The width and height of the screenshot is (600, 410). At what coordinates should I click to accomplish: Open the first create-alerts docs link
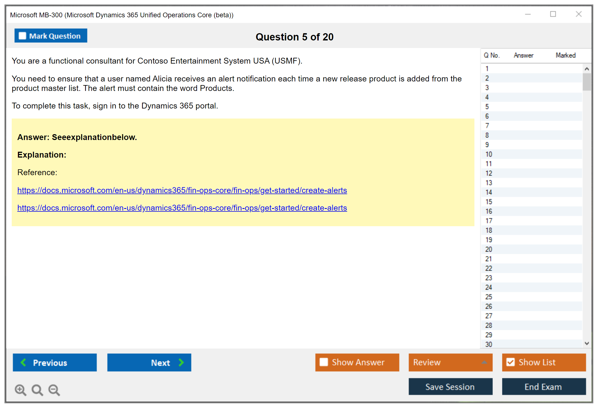[x=182, y=190]
